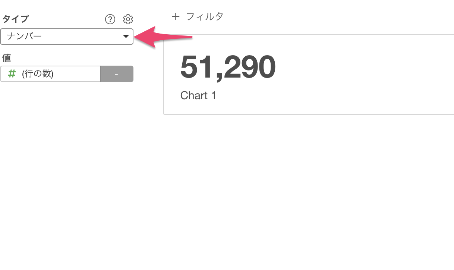Select the Chart 1 title text
The height and width of the screenshot is (270, 454).
(x=198, y=96)
